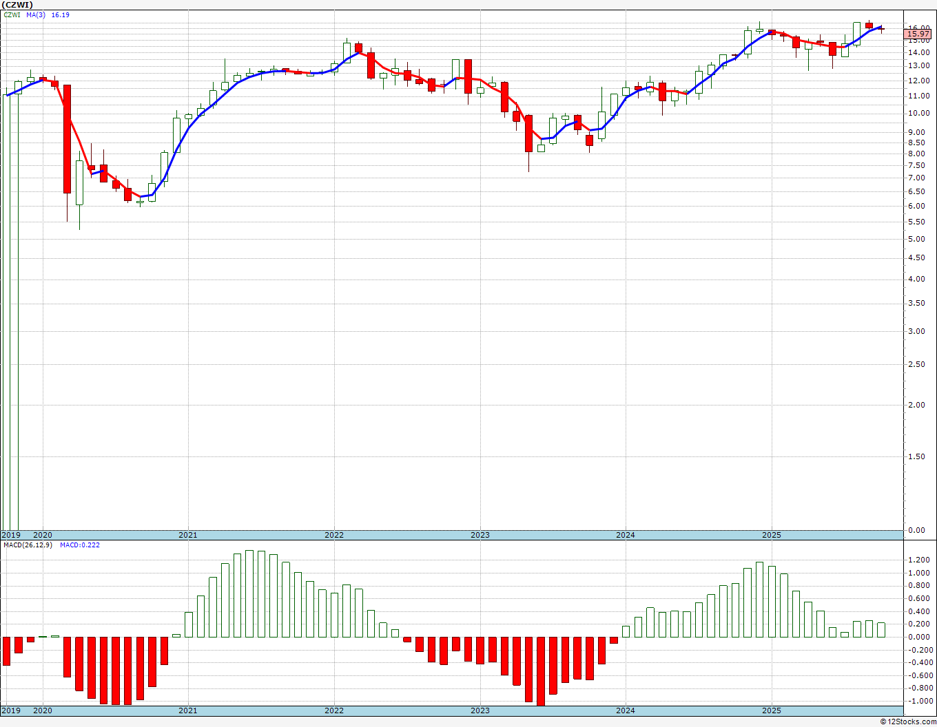
Task: Select the 0.800 MACD axis label
Action: 919,586
